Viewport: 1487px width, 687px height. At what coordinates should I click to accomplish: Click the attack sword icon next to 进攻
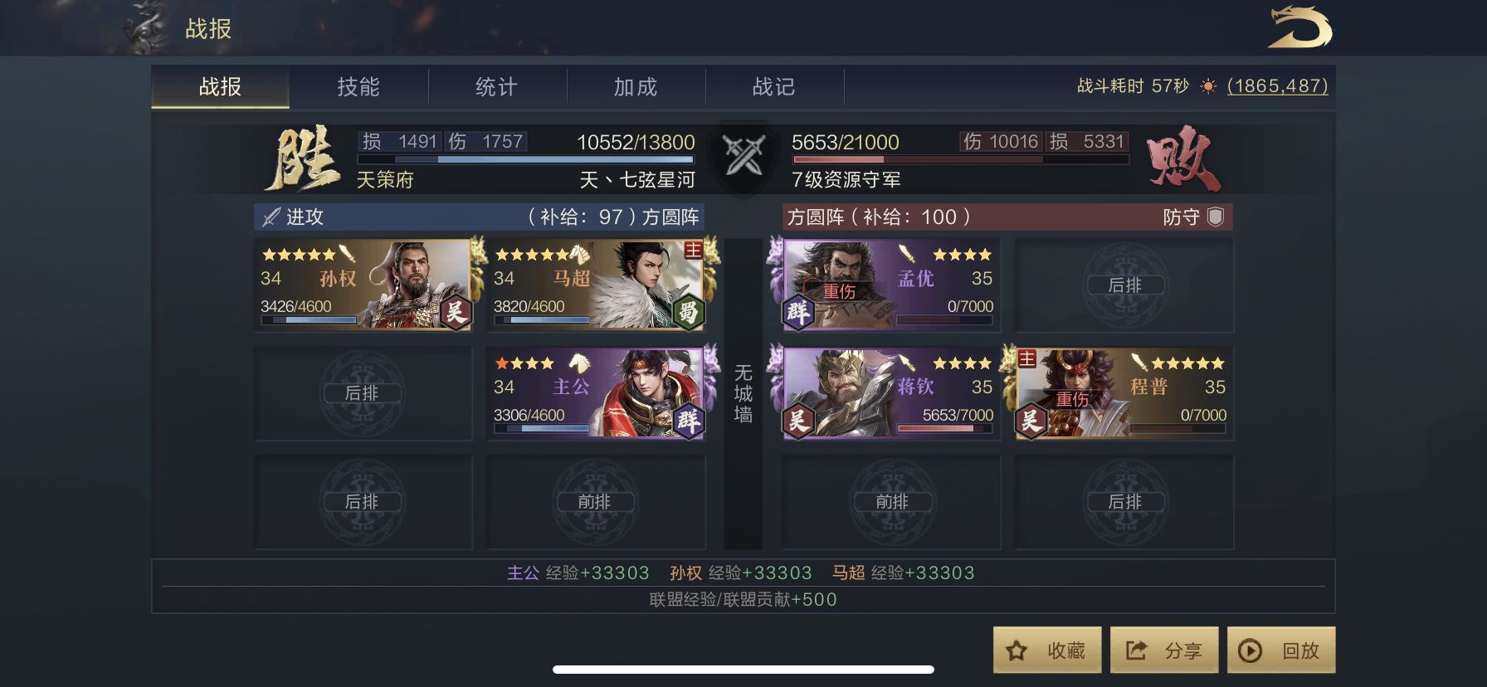point(271,217)
